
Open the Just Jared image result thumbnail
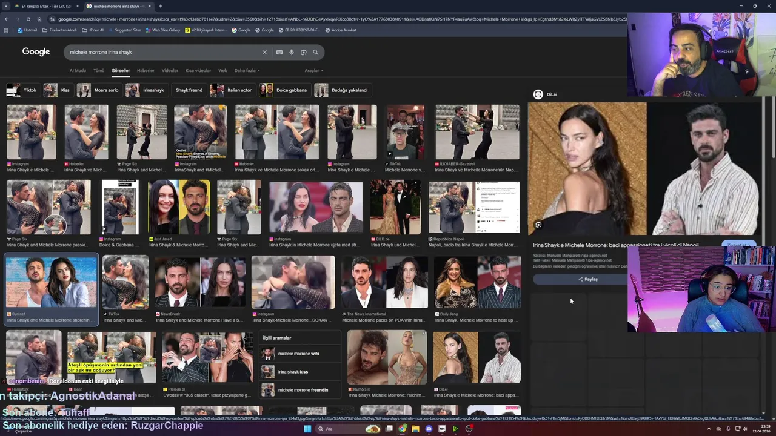pos(179,207)
